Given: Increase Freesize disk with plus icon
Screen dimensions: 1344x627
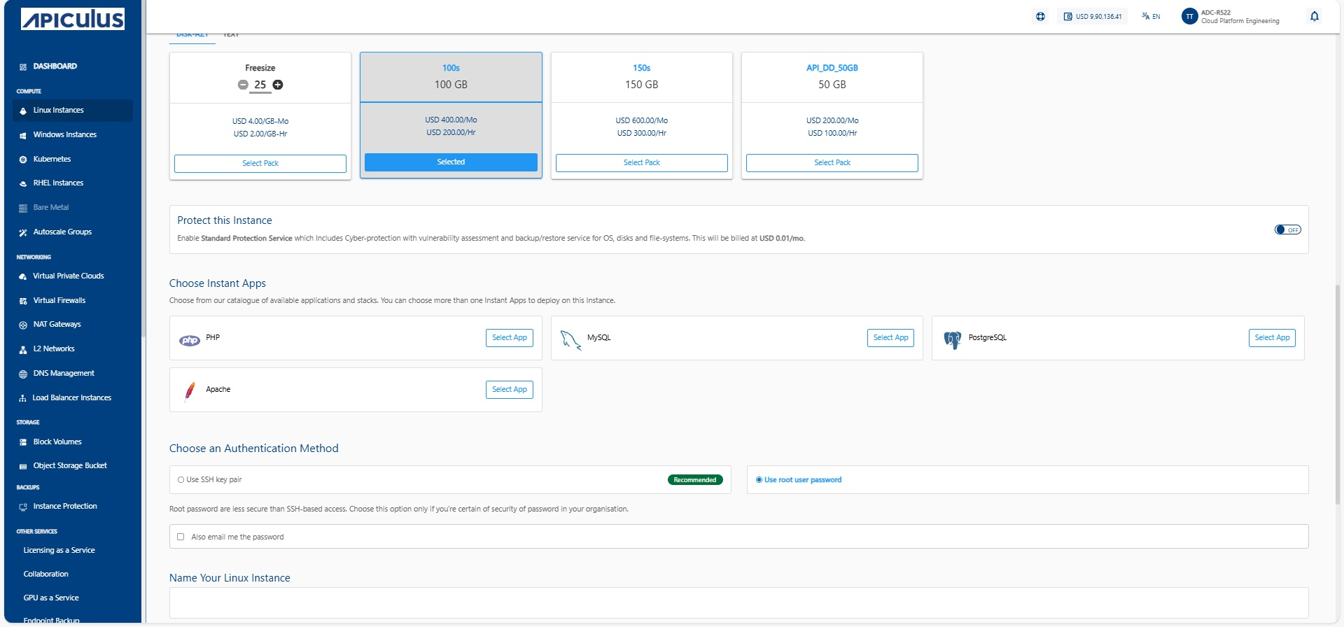Looking at the screenshot, I should (278, 85).
